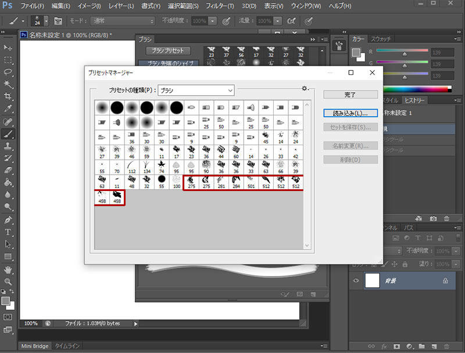This screenshot has width=465, height=353.
Task: Select the Horizontal Type tool
Action: [8, 232]
